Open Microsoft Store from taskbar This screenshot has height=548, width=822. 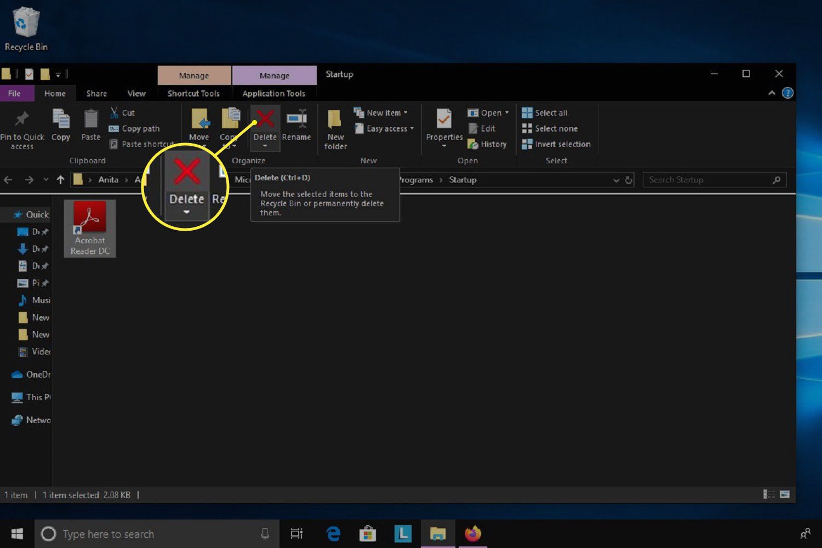pos(367,534)
